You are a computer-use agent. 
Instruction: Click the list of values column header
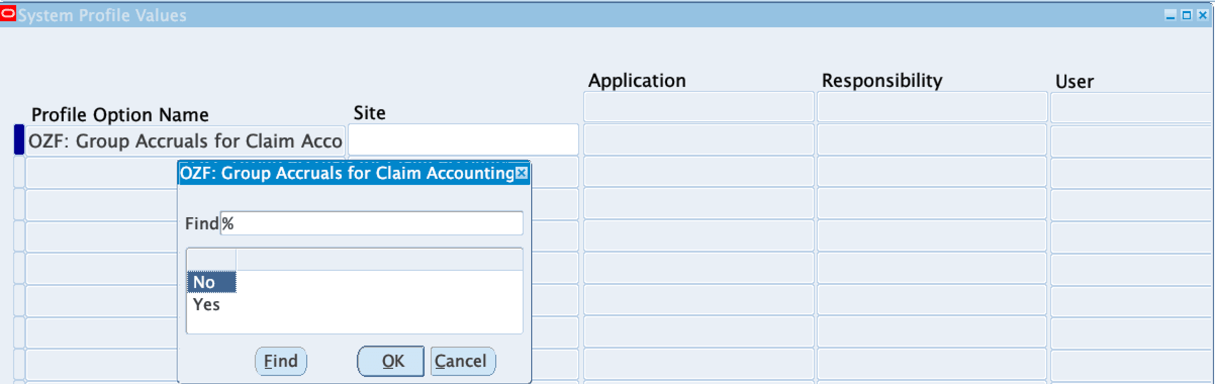coord(379,260)
